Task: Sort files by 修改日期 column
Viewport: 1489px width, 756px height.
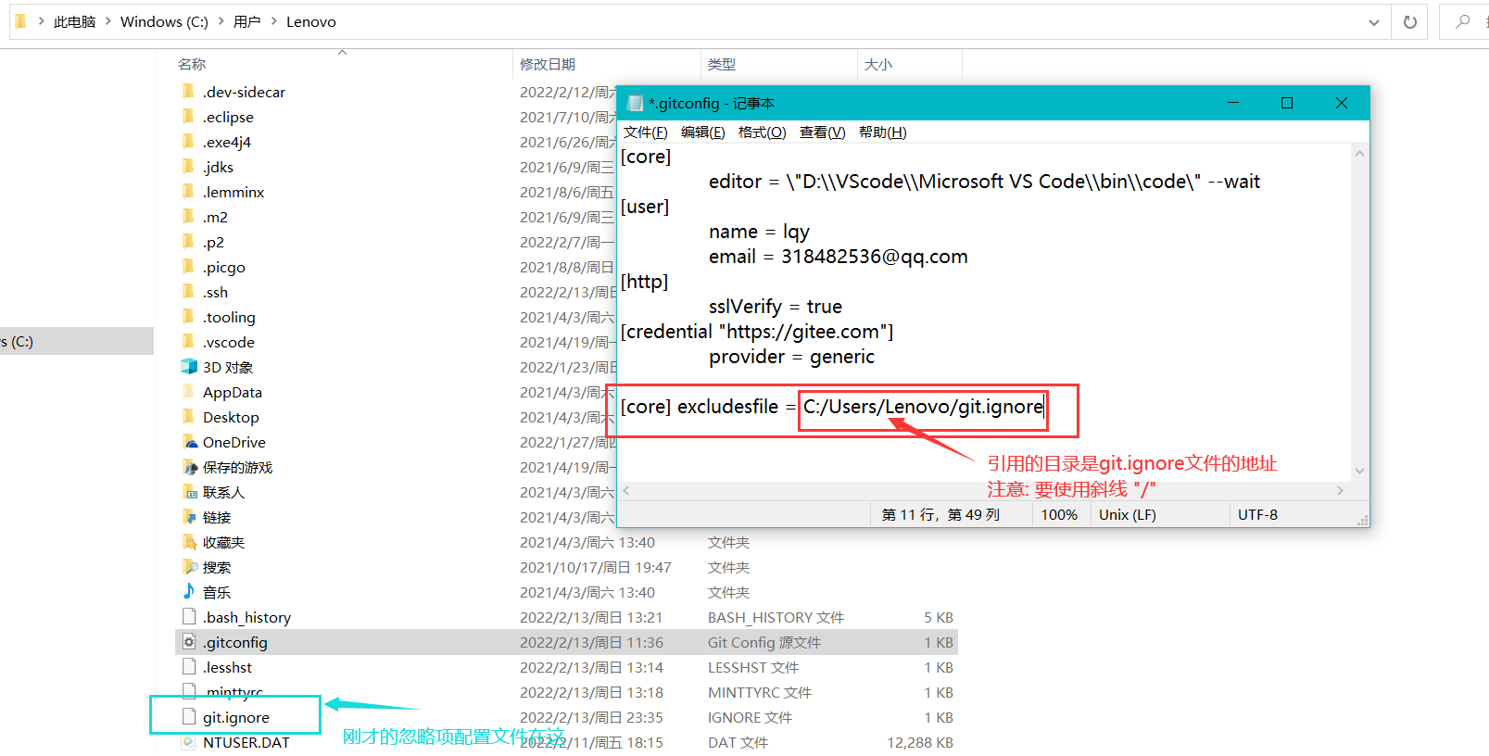Action: (x=548, y=64)
